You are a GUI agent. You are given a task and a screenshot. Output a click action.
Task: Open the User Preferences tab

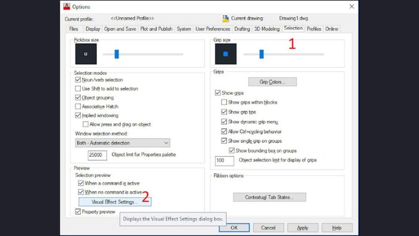(x=212, y=29)
